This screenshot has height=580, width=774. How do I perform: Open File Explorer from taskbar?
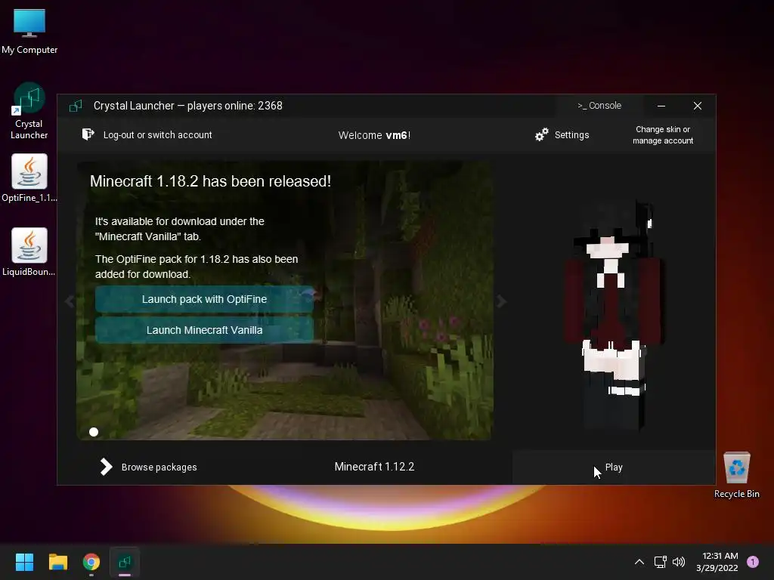pyautogui.click(x=57, y=562)
